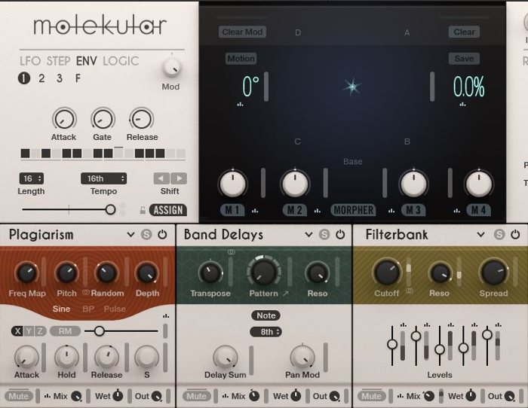
Task: Switch to the LFO modulator tab
Action: click(31, 60)
